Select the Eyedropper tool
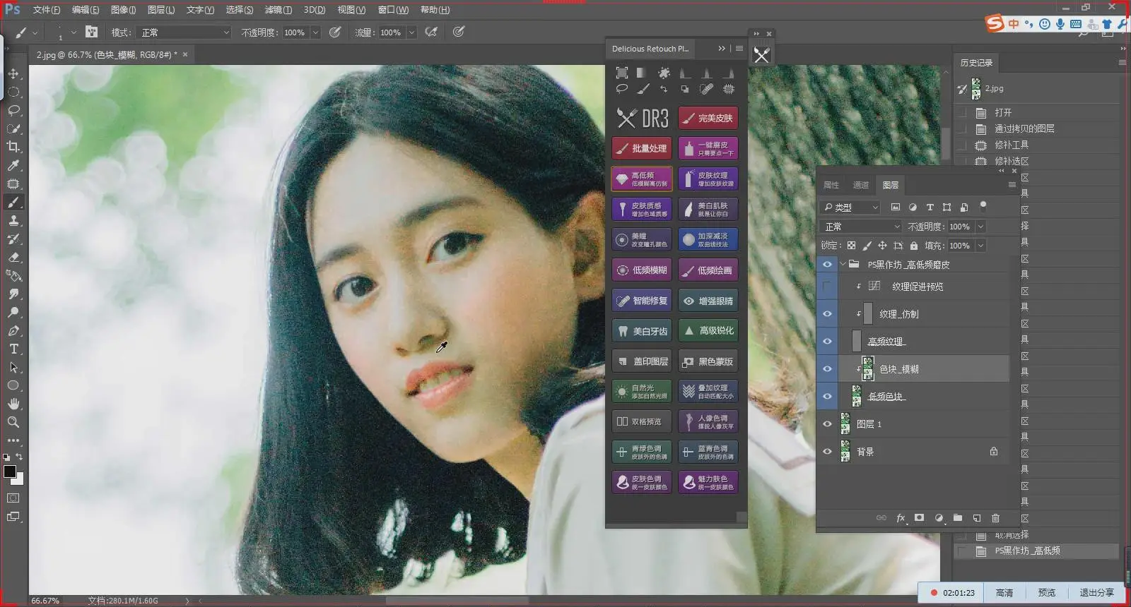 click(13, 165)
